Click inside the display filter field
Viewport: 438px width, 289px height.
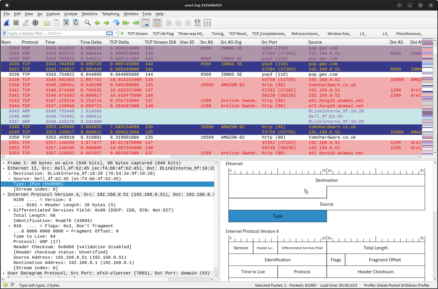(53, 33)
